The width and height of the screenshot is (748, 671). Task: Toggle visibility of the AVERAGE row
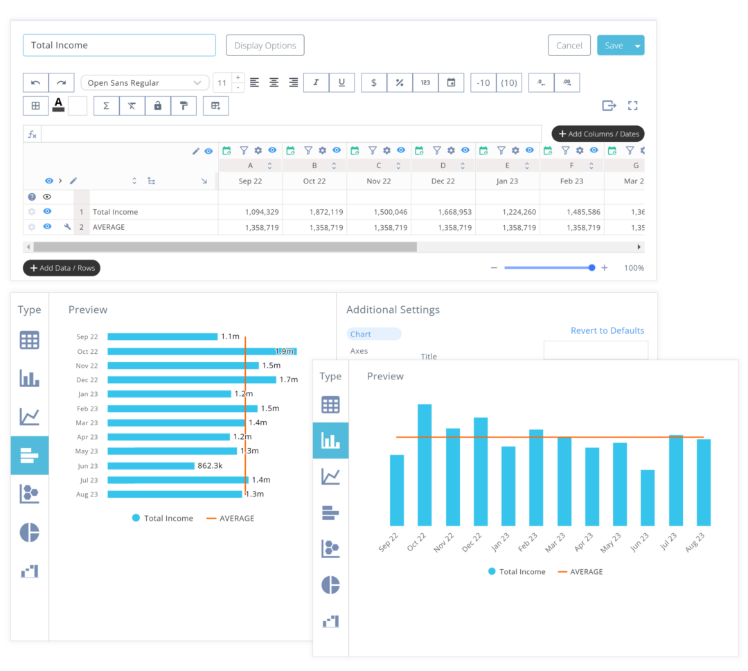(x=47, y=226)
